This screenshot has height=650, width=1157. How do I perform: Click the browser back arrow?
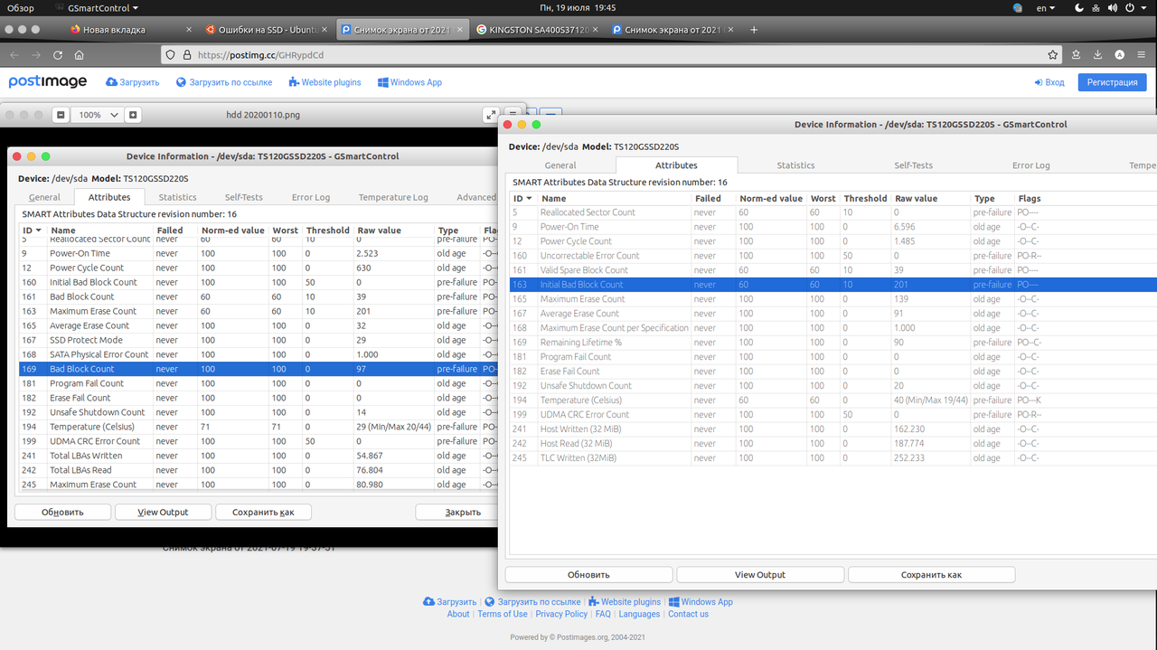[x=14, y=55]
